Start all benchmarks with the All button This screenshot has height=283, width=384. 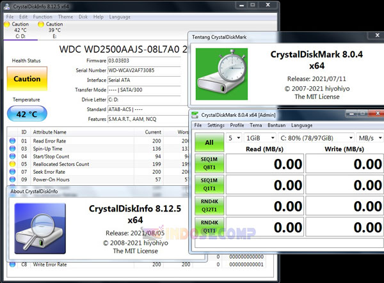click(209, 142)
